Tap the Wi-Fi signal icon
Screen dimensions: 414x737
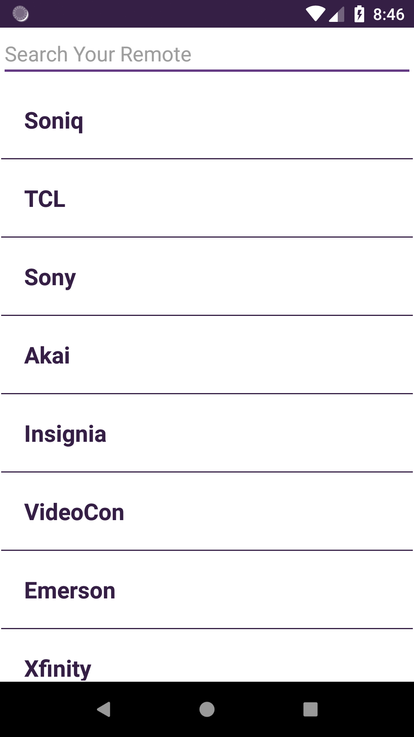tap(315, 14)
